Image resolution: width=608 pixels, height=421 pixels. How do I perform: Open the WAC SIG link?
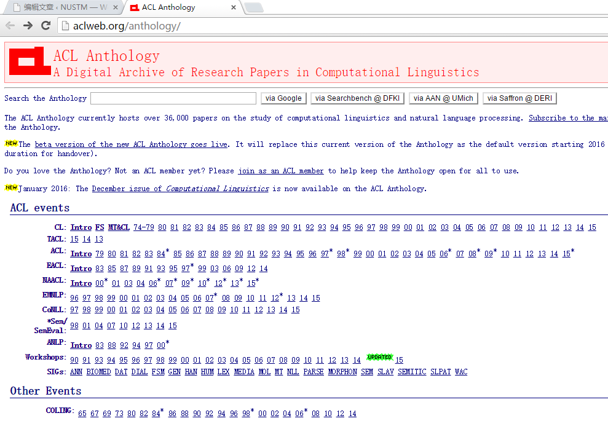click(x=461, y=371)
